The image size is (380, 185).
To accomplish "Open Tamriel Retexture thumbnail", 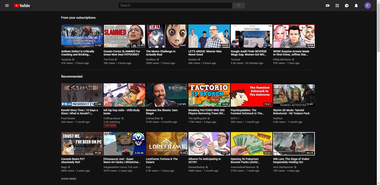I will (x=294, y=95).
